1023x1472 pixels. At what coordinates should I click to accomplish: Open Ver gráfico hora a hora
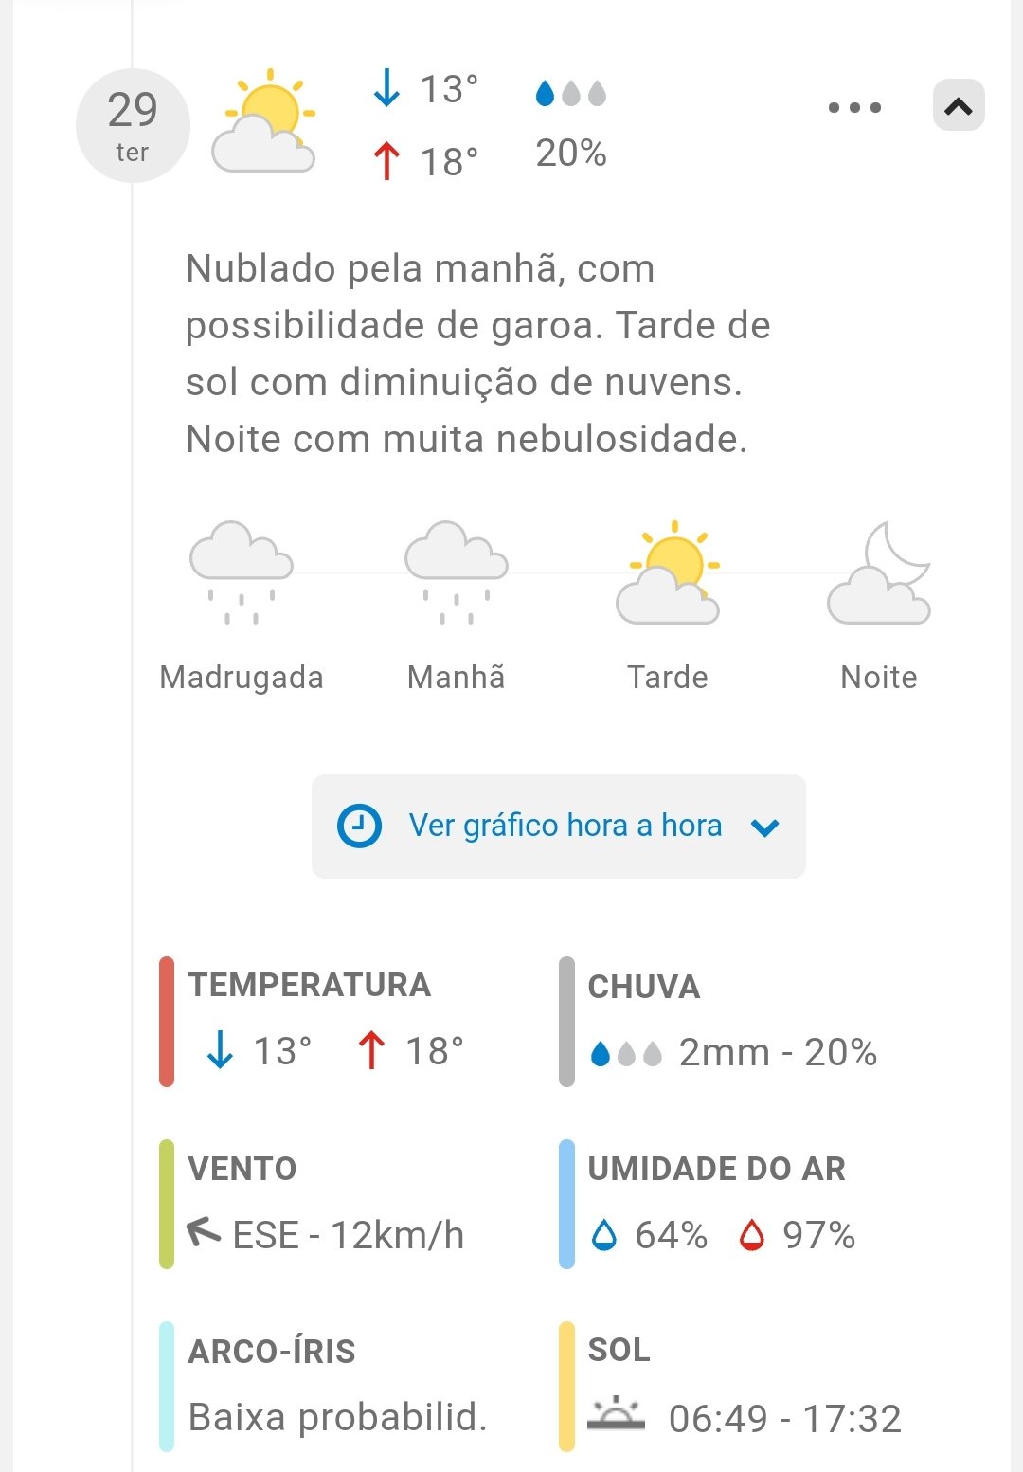click(565, 826)
